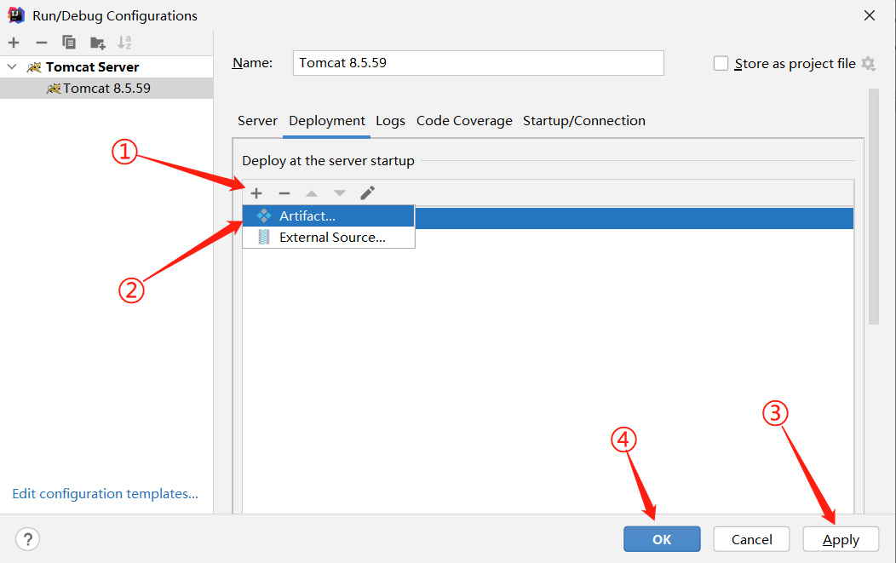Viewport: 896px width, 563px height.
Task: Choose Artifact... from the popup menu
Action: [329, 216]
